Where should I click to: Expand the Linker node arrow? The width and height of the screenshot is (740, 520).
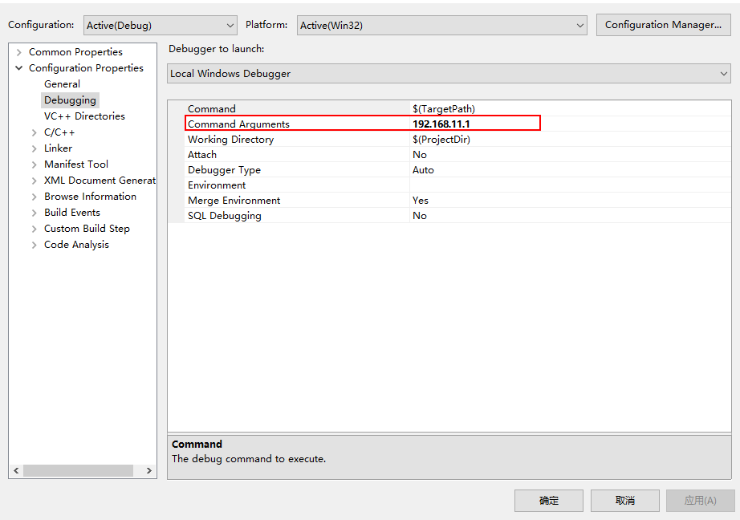click(x=35, y=148)
